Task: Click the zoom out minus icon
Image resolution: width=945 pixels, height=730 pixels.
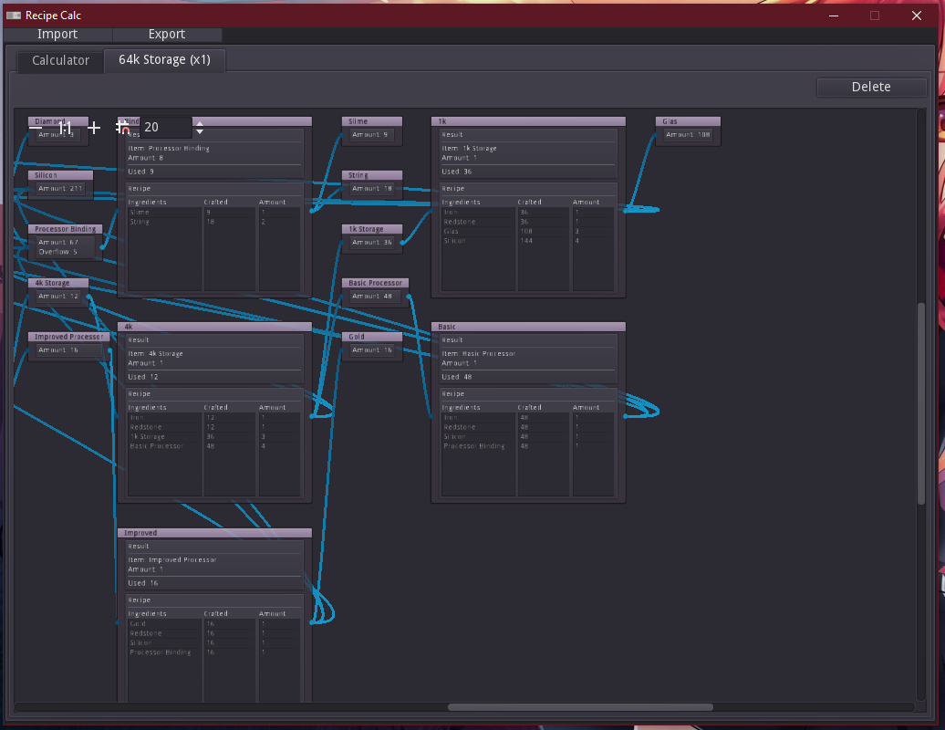Action: (36, 128)
